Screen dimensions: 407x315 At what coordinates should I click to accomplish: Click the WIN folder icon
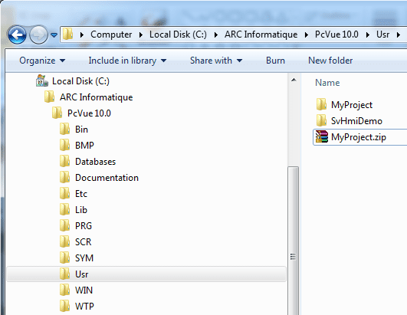[64, 290]
